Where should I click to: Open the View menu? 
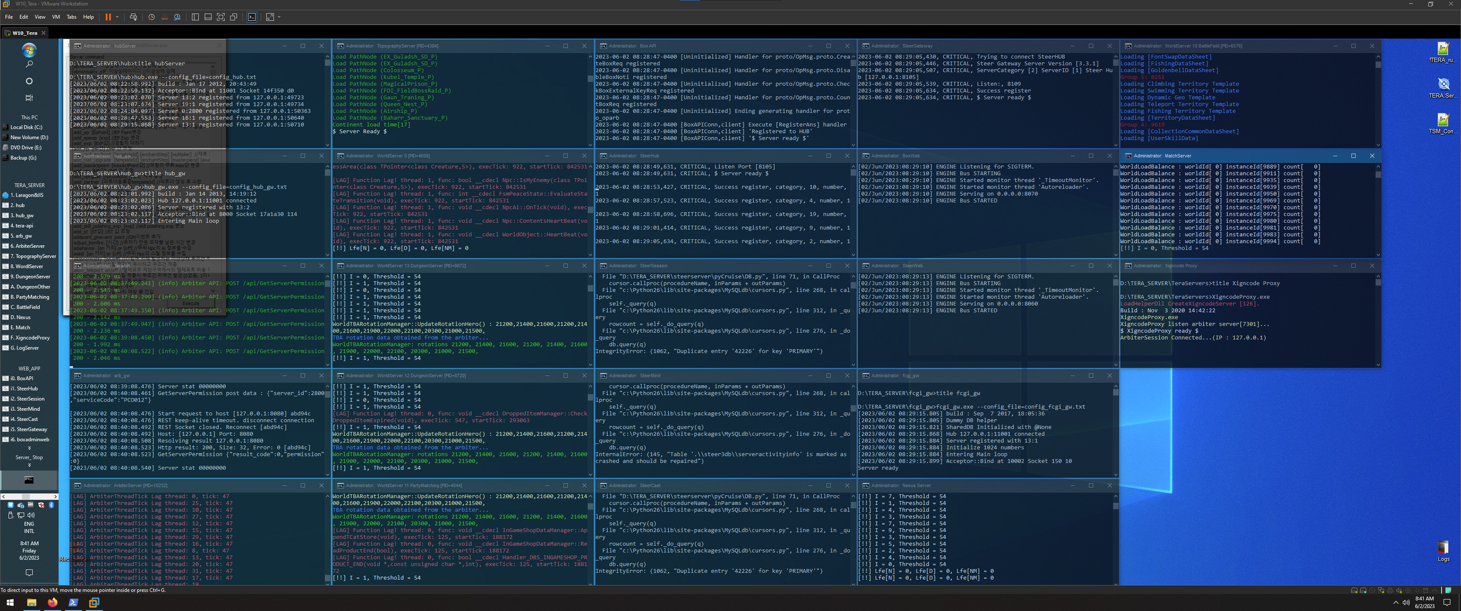(x=40, y=17)
